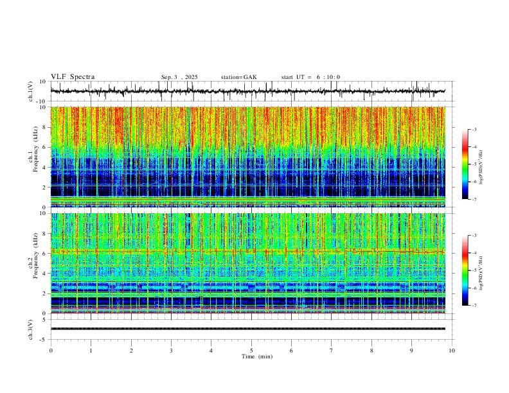Click the ch.1 'Frequency (kHz)' axis label
This screenshot has height=393, width=509.
coord(36,149)
